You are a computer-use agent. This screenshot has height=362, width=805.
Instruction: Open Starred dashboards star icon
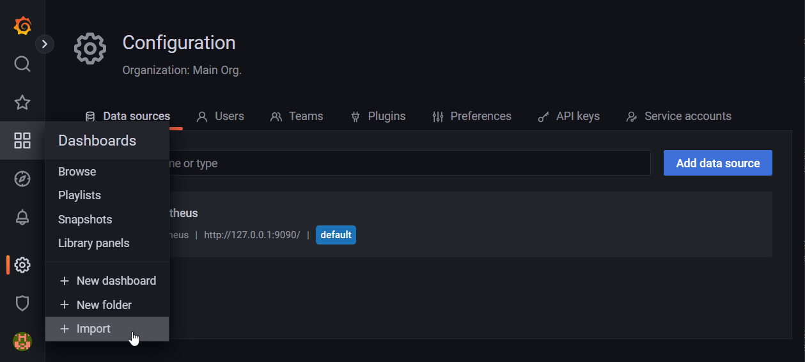pyautogui.click(x=22, y=102)
